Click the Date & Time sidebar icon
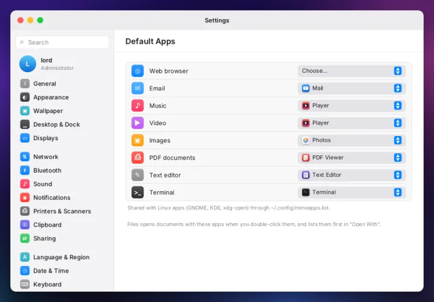The width and height of the screenshot is (434, 302). (25, 271)
